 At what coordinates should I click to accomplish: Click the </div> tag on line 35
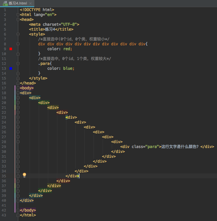pyautogui.click(x=72, y=176)
